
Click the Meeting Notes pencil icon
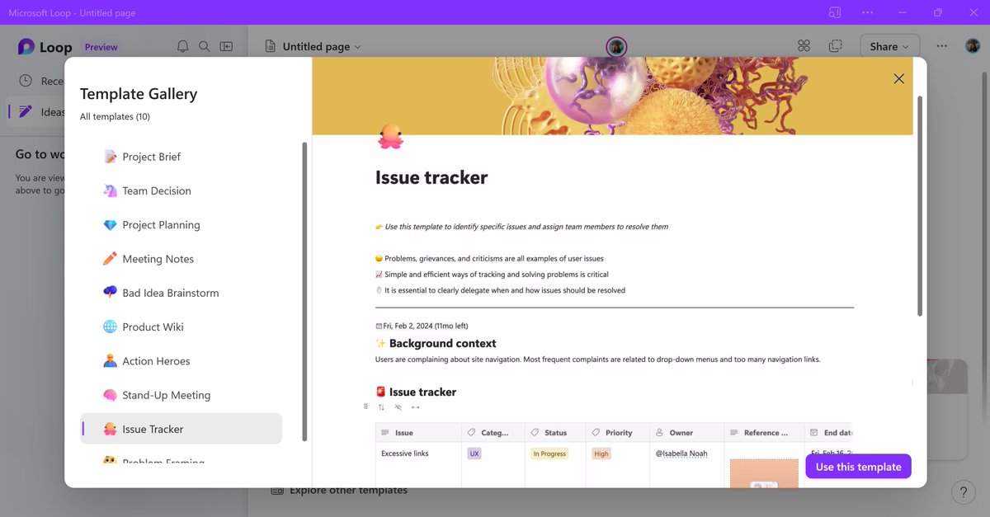click(x=110, y=259)
